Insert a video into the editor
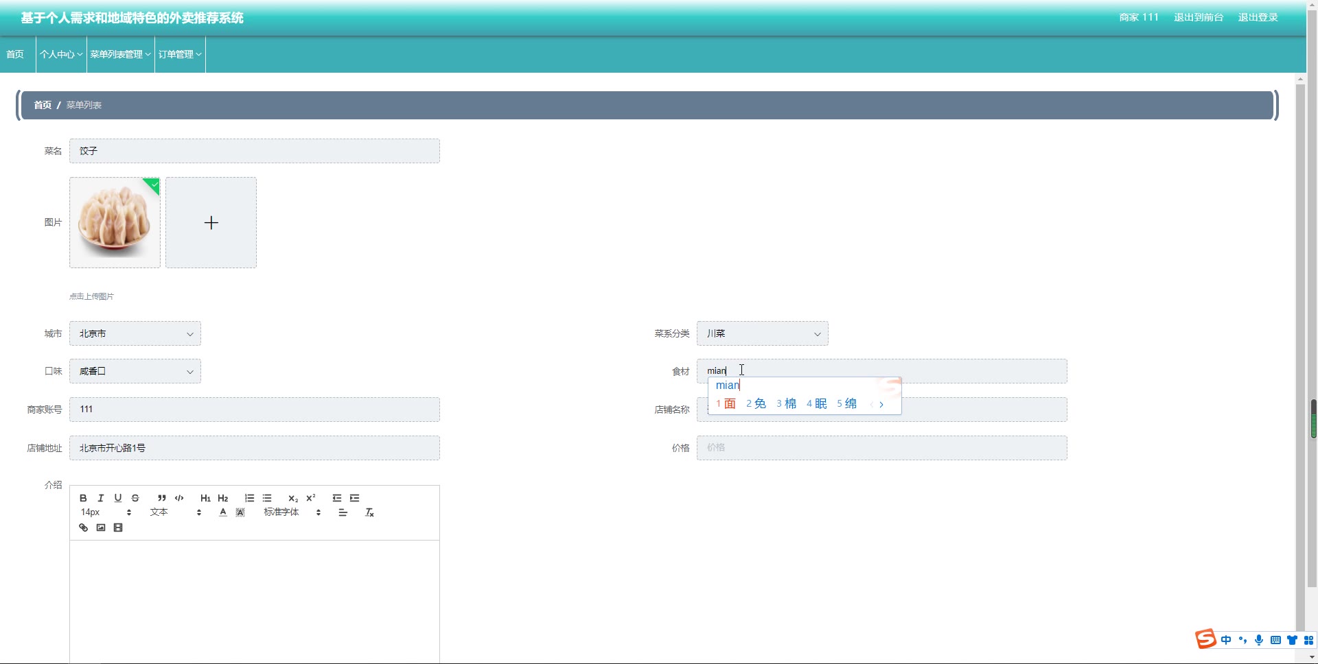 [x=118, y=527]
